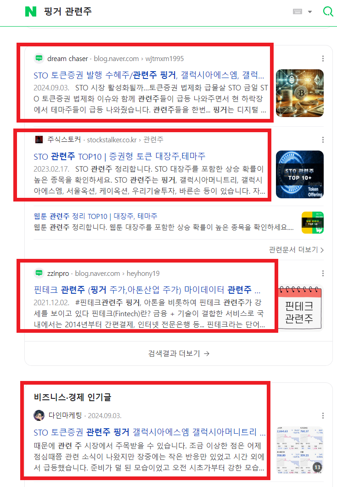Click the dream chaser blog favicon

39,58
